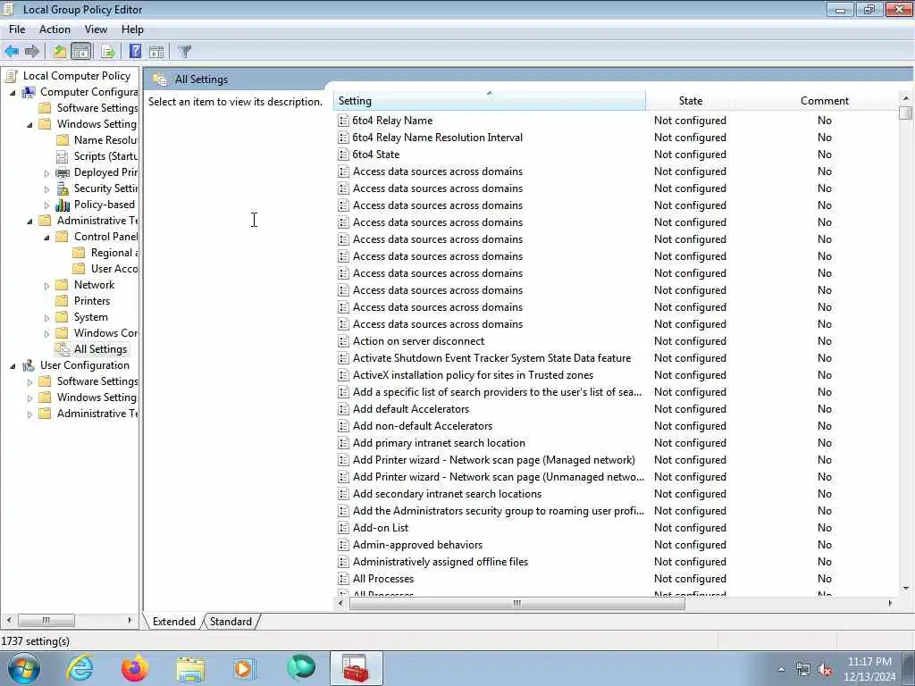Select 'Add secondary intranet search locations' setting
This screenshot has height=686, width=915.
pos(447,494)
